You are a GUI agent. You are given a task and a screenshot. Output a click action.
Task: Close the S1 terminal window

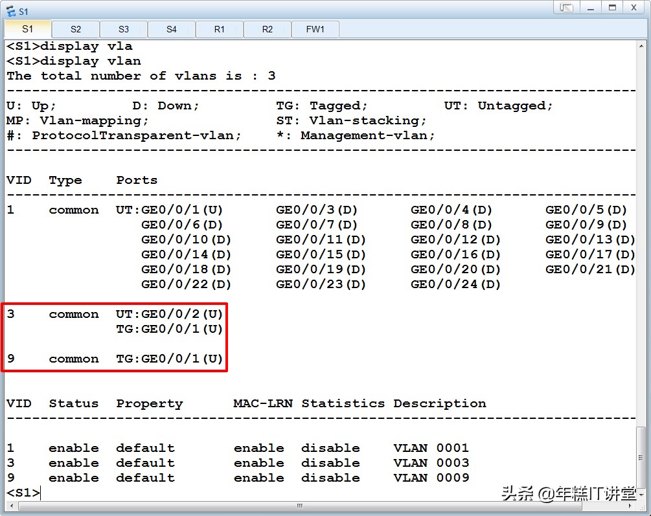pos(633,8)
